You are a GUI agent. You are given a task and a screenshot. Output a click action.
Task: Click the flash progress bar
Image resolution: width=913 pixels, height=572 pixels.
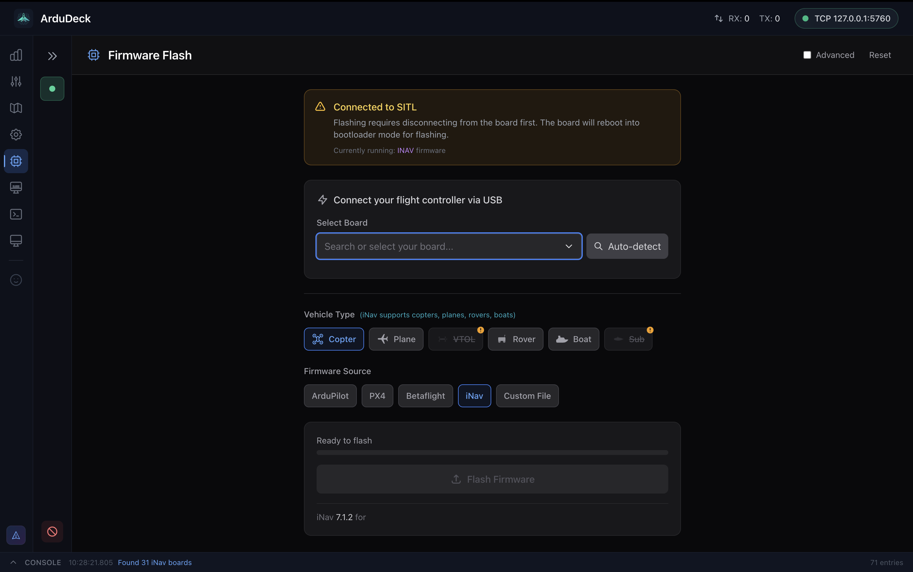point(492,453)
